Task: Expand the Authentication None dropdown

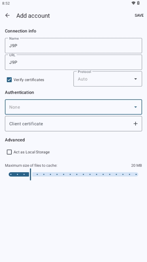Action: point(73,107)
